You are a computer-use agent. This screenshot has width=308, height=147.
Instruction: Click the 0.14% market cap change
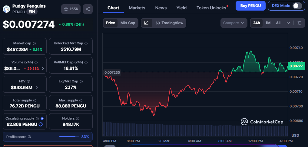coord(36,50)
